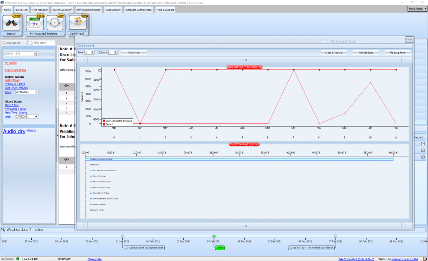Switch to the Hire Manager tab
Viewport: 428px width, 261px height.
pos(40,10)
